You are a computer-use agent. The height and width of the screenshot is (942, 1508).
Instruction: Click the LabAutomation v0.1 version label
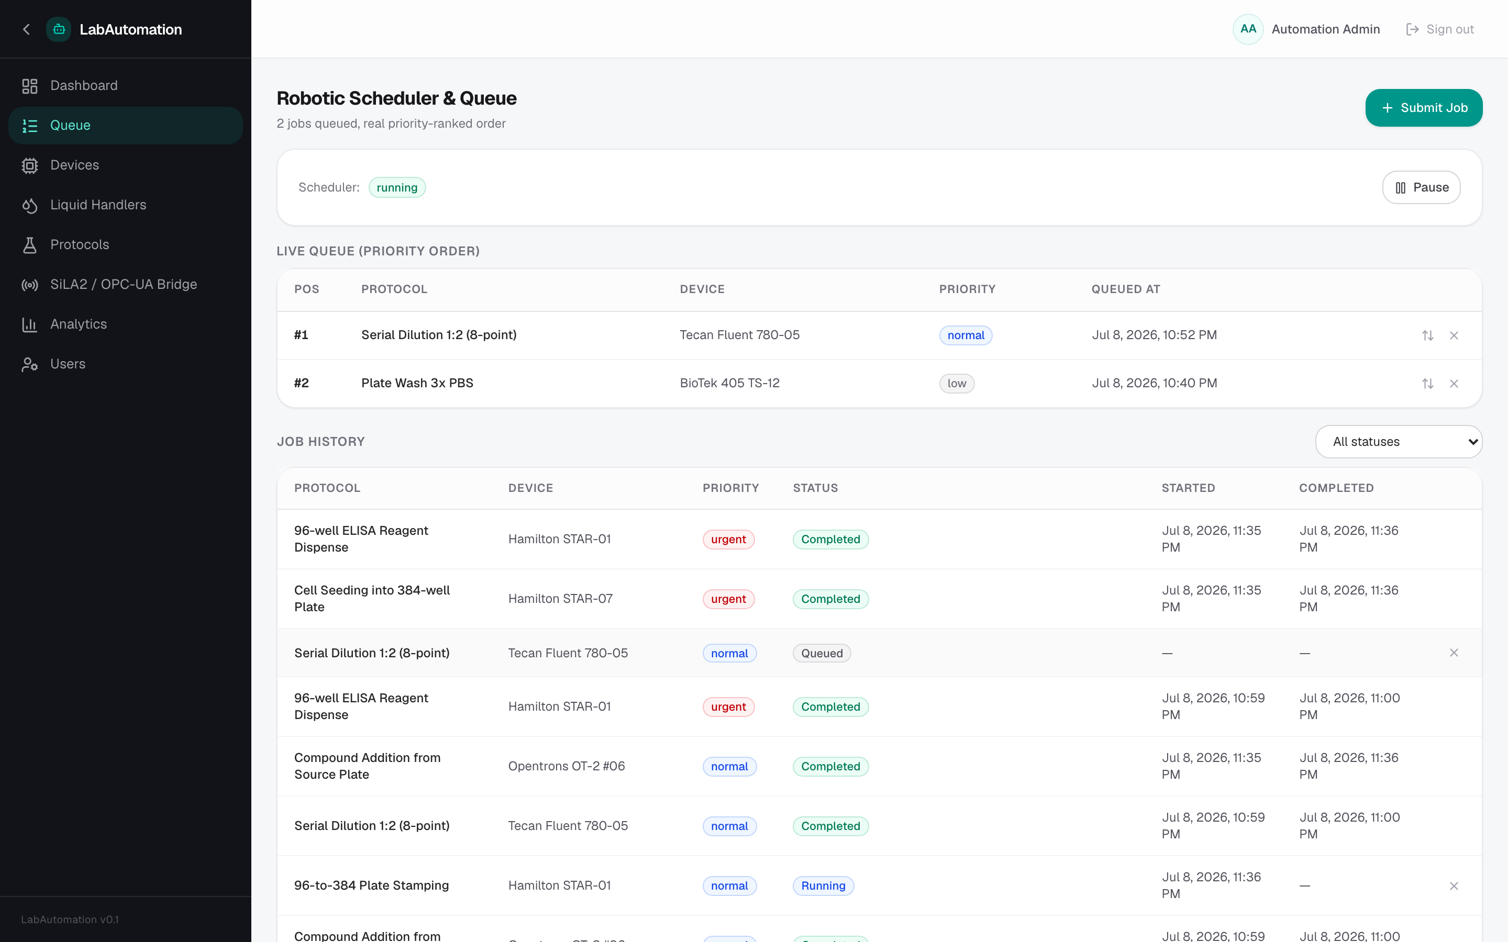tap(70, 919)
